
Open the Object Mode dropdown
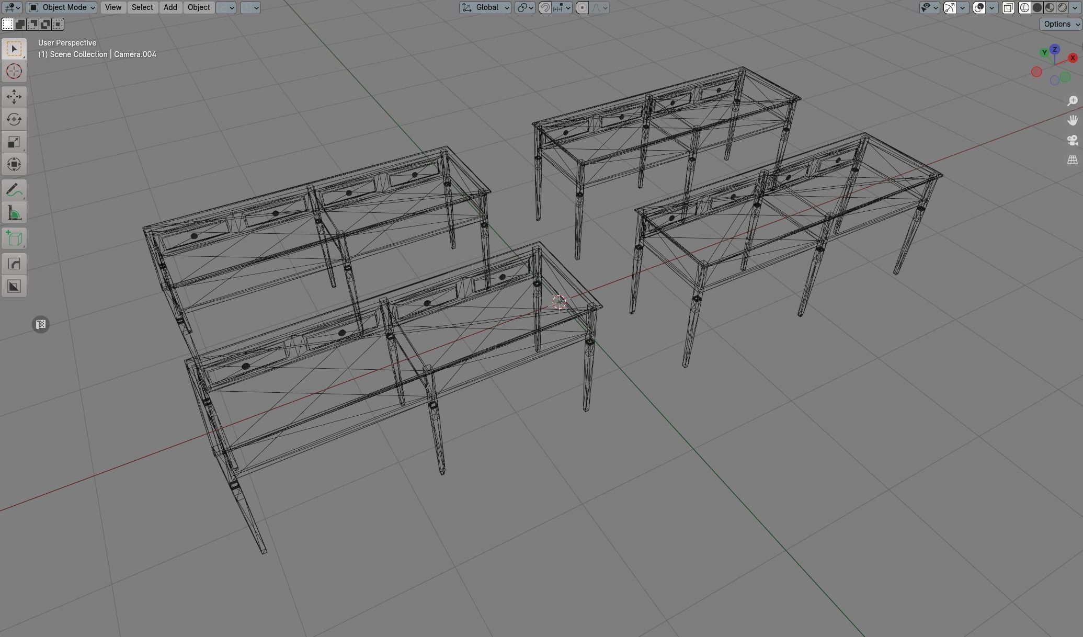(x=61, y=7)
